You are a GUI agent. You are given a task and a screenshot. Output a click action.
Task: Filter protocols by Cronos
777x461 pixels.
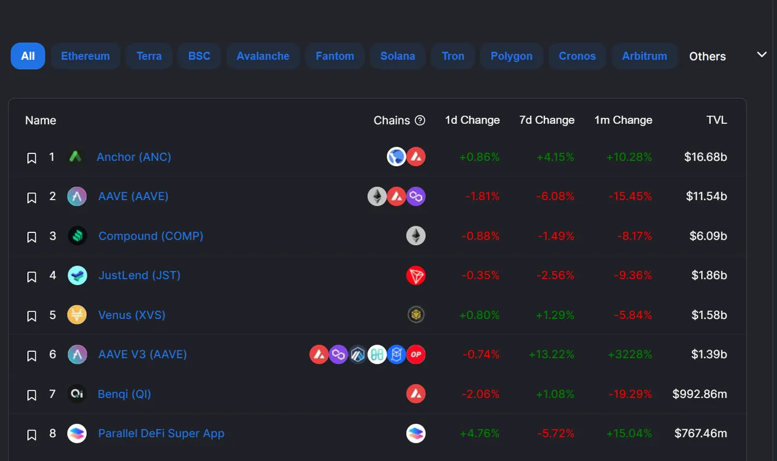pyautogui.click(x=577, y=56)
